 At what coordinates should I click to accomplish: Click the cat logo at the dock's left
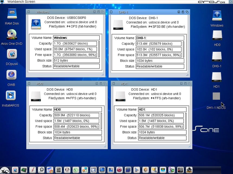pos(4,170)
